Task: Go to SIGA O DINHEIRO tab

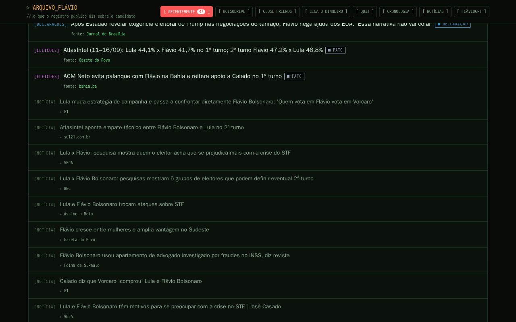Action: point(326,12)
